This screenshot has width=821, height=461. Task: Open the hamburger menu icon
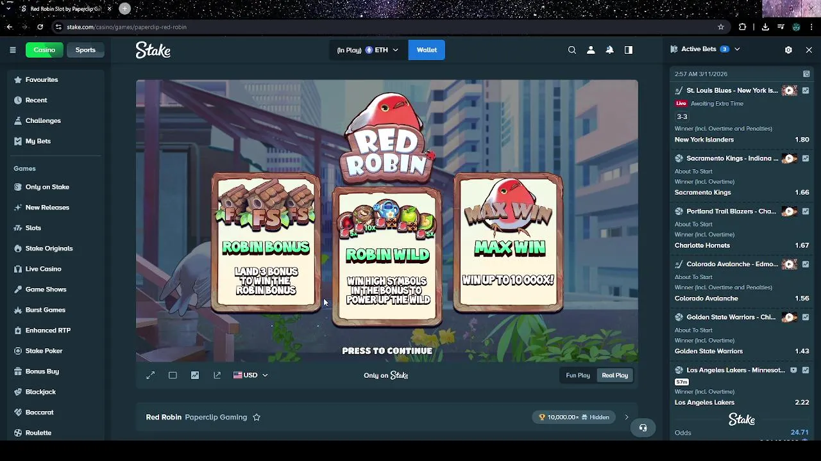point(13,50)
